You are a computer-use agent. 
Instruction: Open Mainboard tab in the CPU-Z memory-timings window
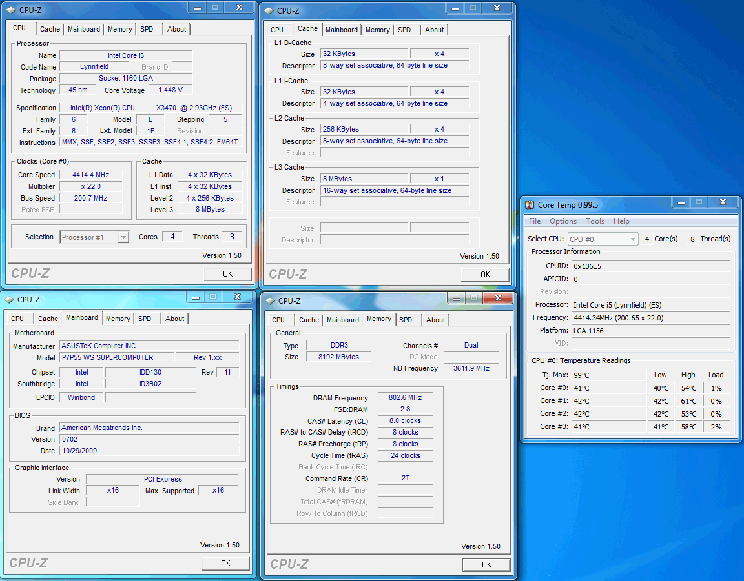tap(342, 320)
